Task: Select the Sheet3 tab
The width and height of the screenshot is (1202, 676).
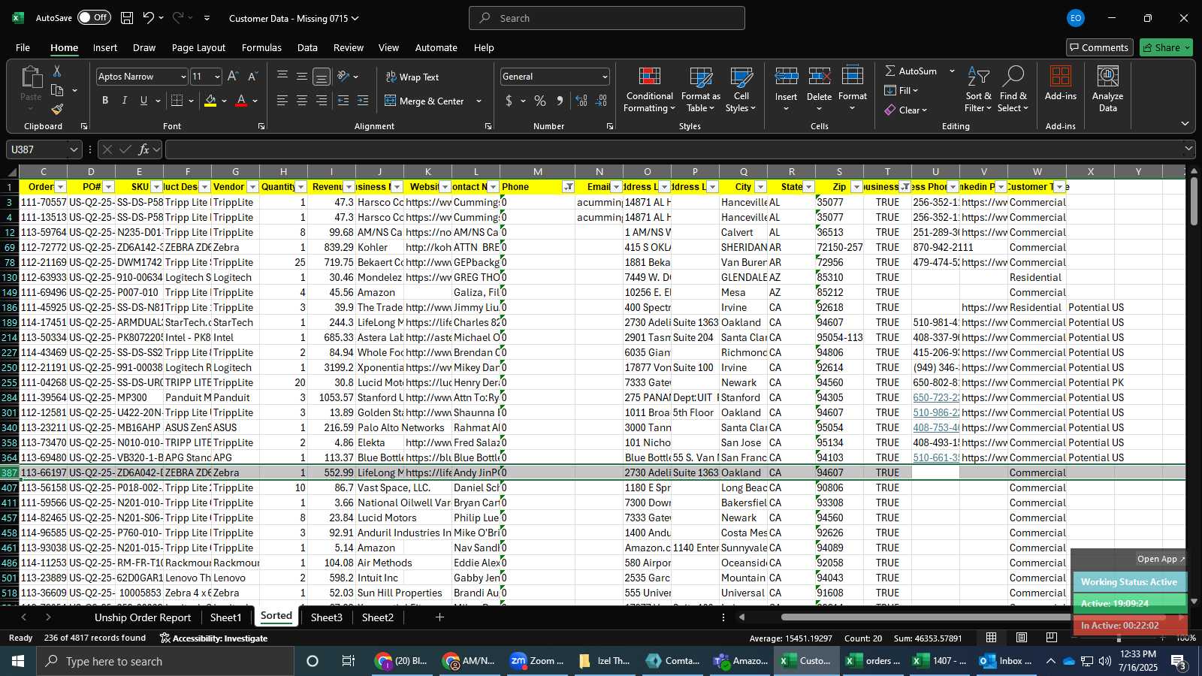Action: point(327,617)
